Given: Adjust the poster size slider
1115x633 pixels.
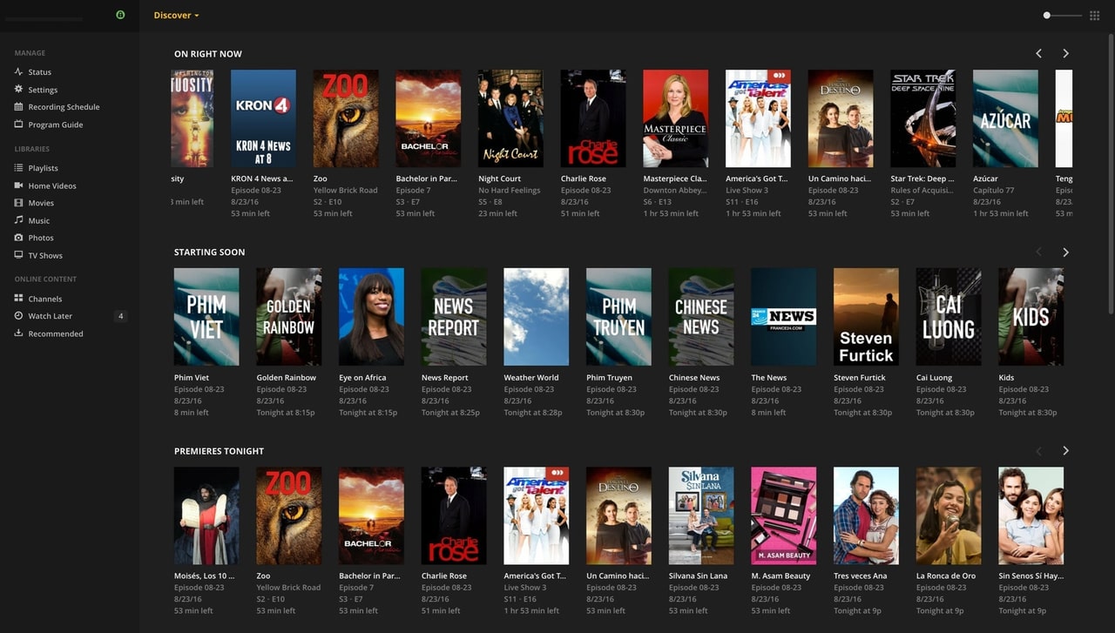Looking at the screenshot, I should tap(1047, 16).
